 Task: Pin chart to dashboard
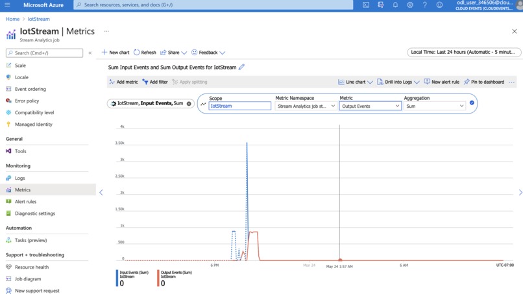coord(484,82)
